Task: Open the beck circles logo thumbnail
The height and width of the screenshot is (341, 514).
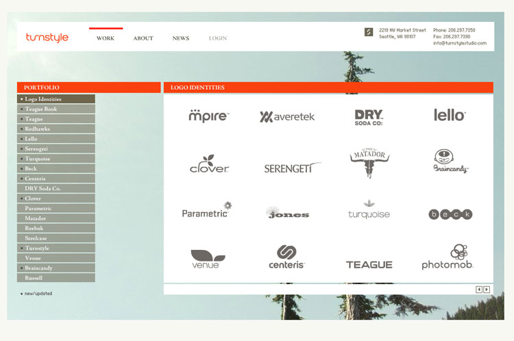Action: point(450,214)
